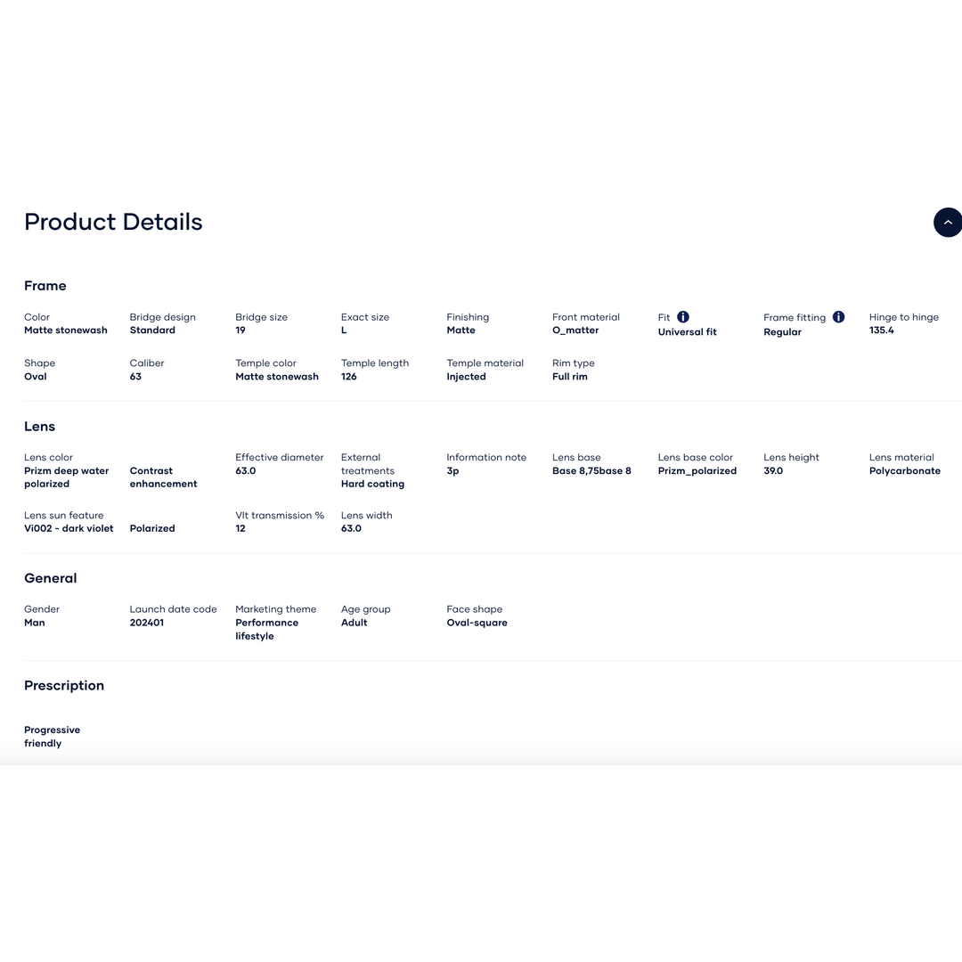Select the Frame section heading
This screenshot has height=962, width=962.
point(45,286)
